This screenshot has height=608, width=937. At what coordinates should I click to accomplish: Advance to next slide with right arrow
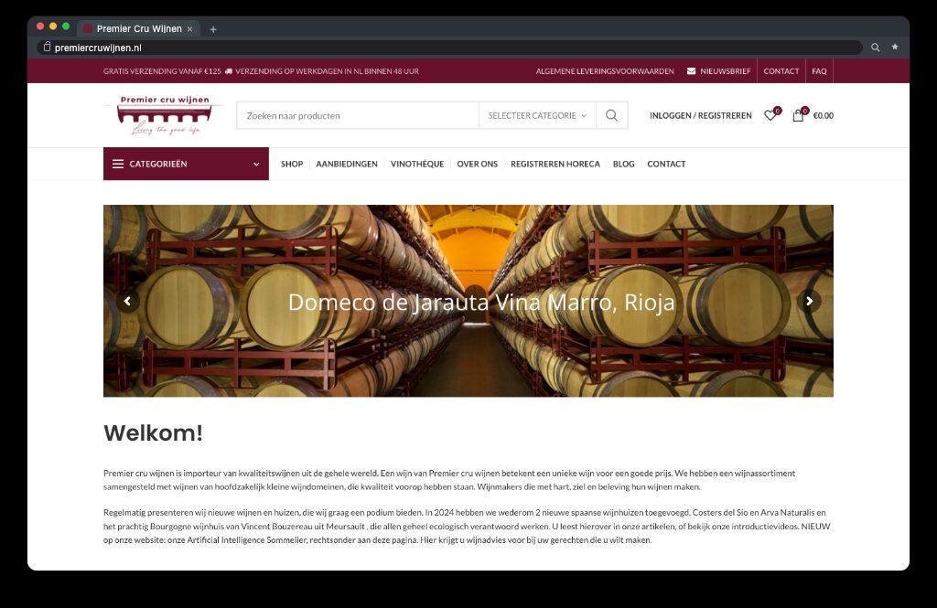pyautogui.click(x=809, y=301)
